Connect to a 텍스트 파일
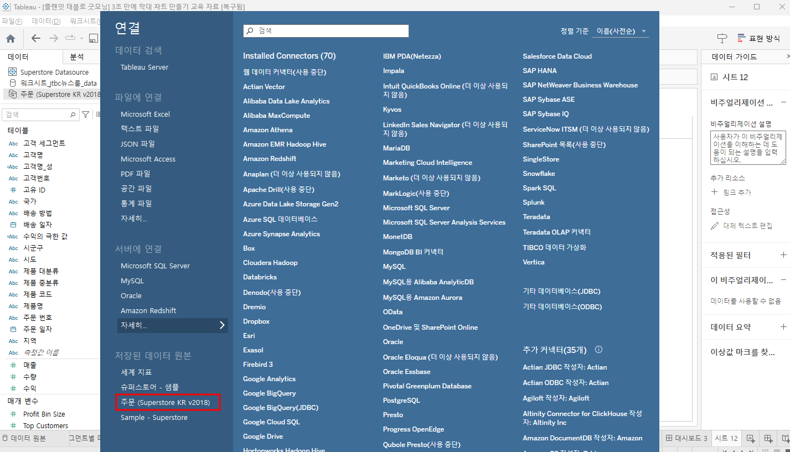The width and height of the screenshot is (790, 452). point(140,128)
